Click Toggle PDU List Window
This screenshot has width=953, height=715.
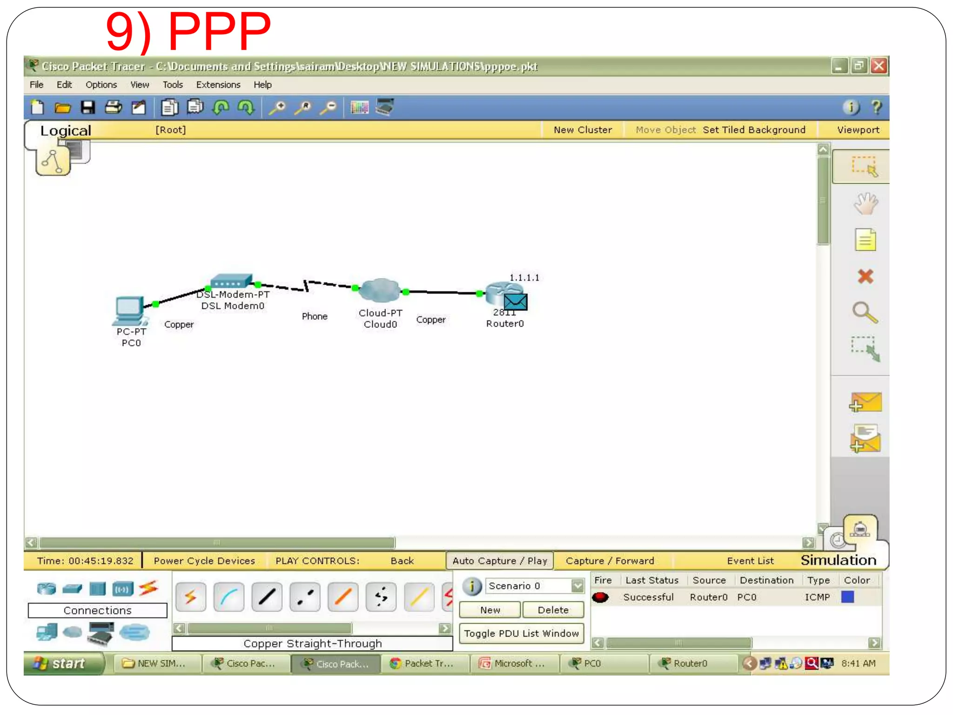point(521,634)
